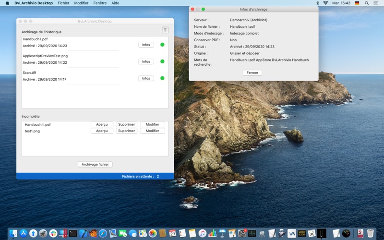Open Photos from the Dock
This screenshot has width=384, height=240.
point(153,233)
